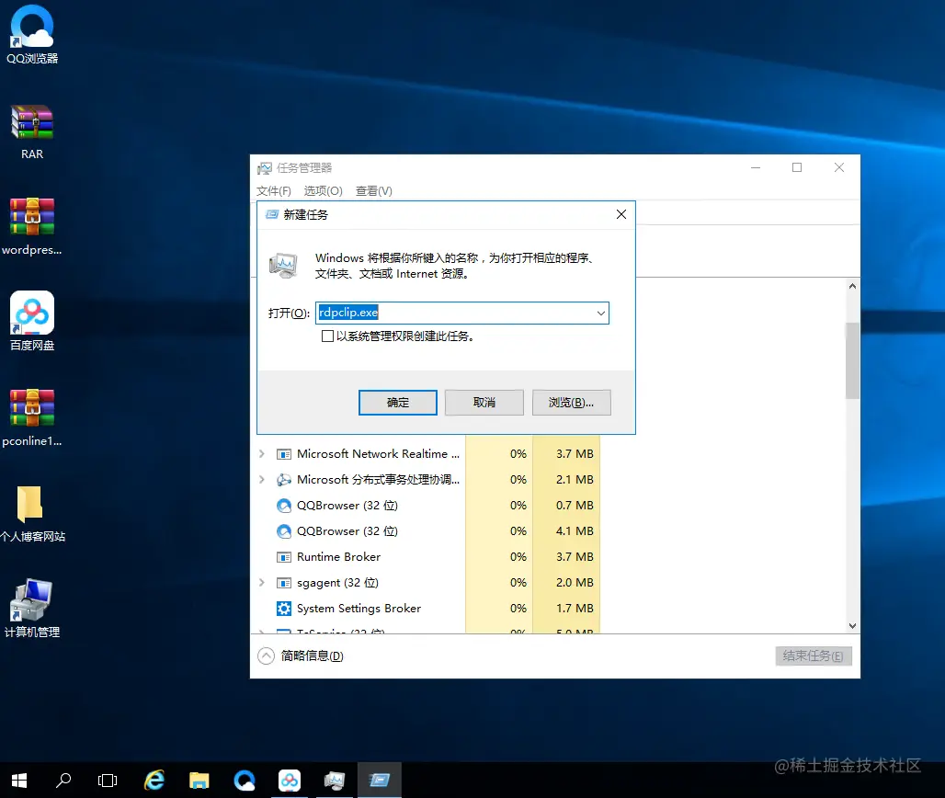Screen dimensions: 945x798
Task: Collapse to 简略信息 view arrow
Action: coord(266,655)
